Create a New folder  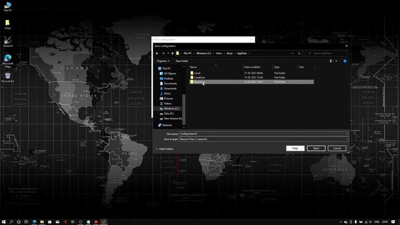(182, 61)
